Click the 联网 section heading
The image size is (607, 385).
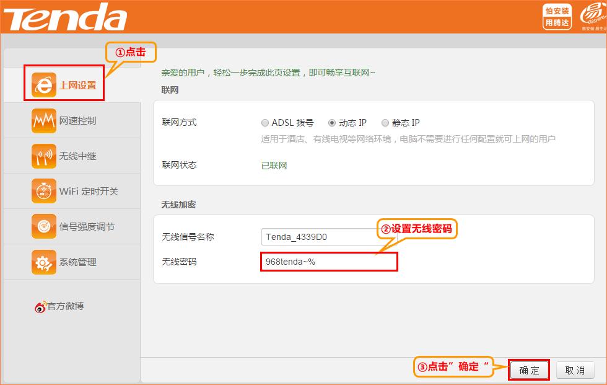pyautogui.click(x=170, y=90)
